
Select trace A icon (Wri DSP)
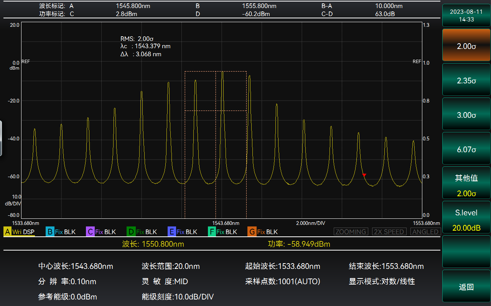pos(8,232)
